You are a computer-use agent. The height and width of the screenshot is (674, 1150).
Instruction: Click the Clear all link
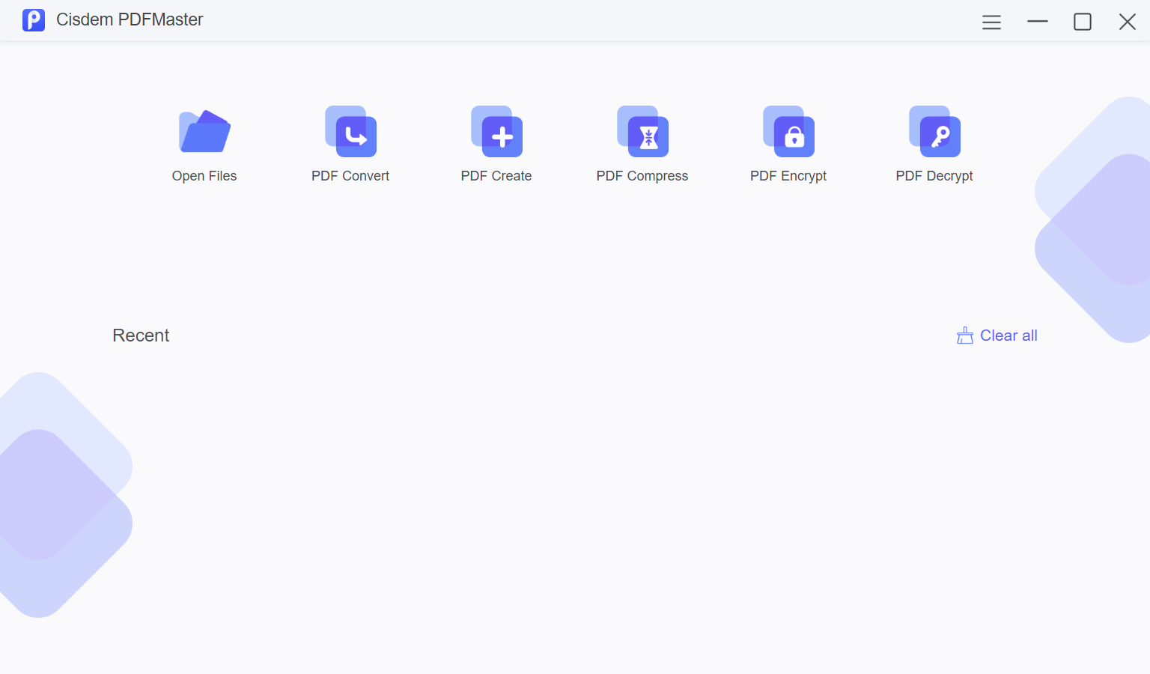(997, 336)
